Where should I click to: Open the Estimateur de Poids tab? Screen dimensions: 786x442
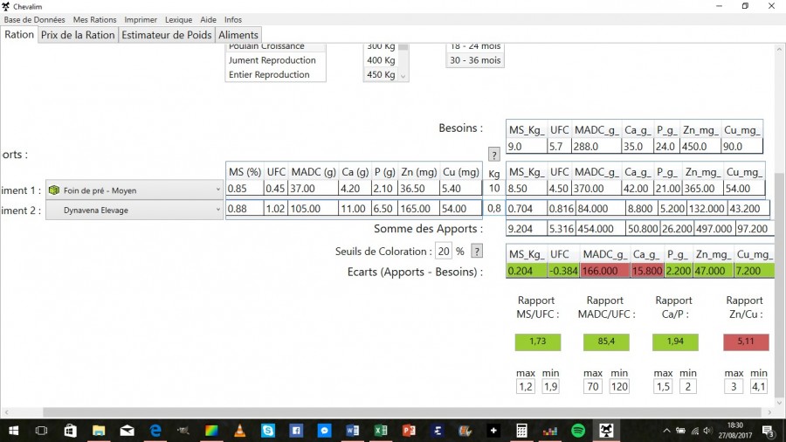point(166,35)
